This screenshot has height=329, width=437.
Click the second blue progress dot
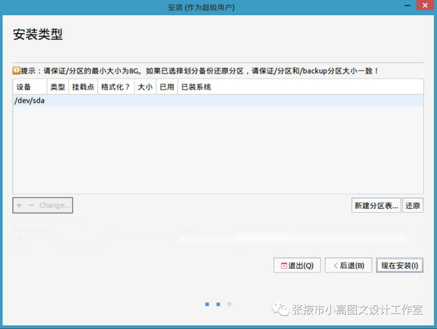tap(218, 304)
